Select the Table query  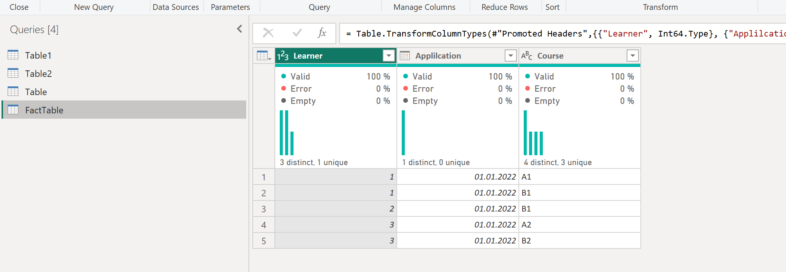coord(124,91)
